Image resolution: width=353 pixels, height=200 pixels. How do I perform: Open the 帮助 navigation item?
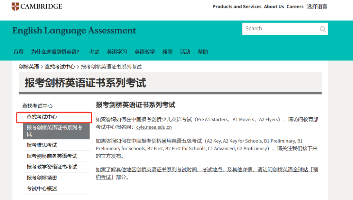pyautogui.click(x=203, y=52)
